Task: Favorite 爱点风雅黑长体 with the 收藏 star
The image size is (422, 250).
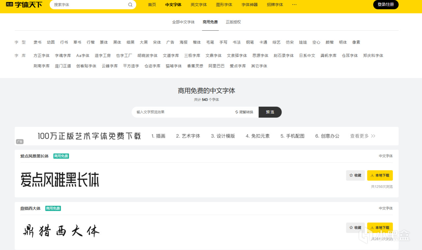Action: coord(355,175)
